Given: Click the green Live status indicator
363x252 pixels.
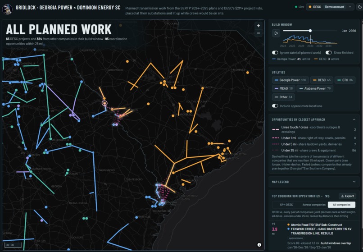Looking at the screenshot, I should (299, 7).
